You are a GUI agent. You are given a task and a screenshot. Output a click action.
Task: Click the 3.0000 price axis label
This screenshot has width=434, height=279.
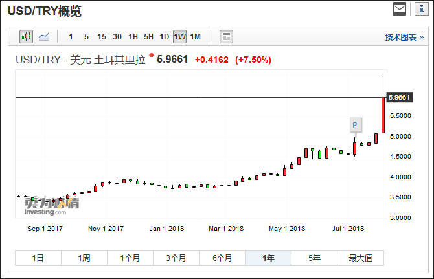tap(400, 218)
